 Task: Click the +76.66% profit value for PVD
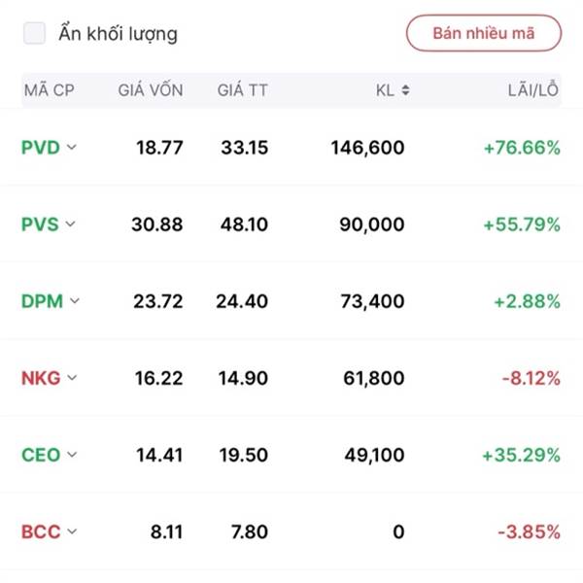point(522,148)
